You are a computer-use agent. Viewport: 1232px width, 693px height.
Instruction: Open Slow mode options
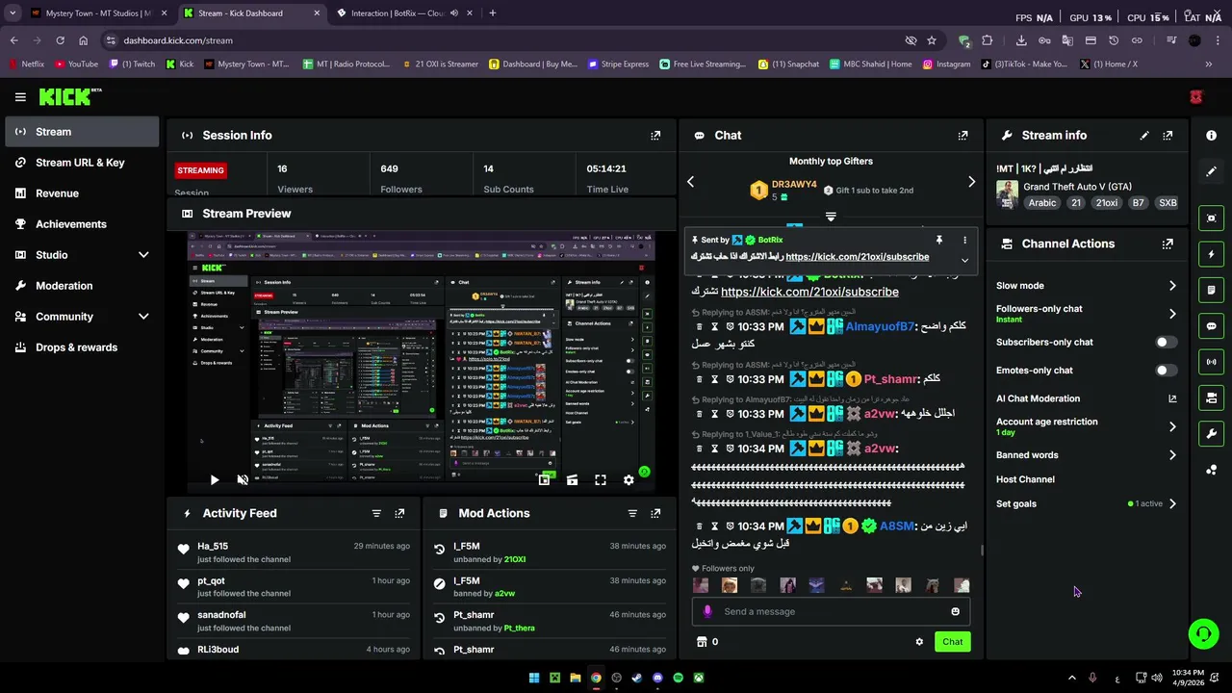[1086, 286]
